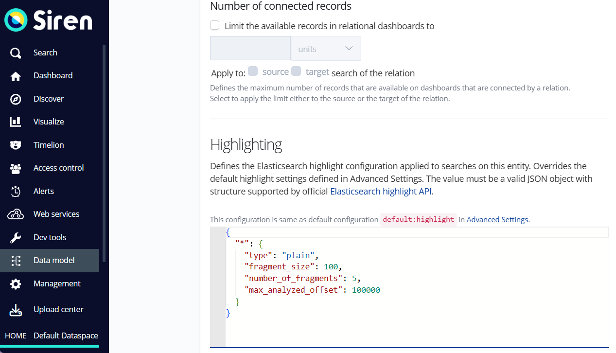Click the sidebar vertical scrollbar
The height and width of the screenshot is (353, 616).
[104, 153]
